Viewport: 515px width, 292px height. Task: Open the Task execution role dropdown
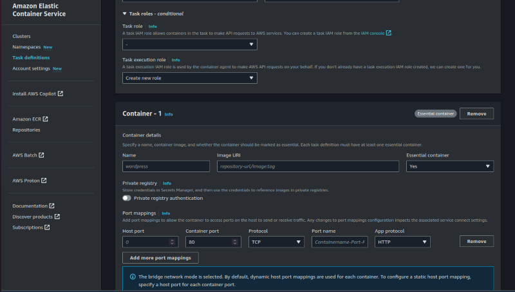(x=189, y=78)
